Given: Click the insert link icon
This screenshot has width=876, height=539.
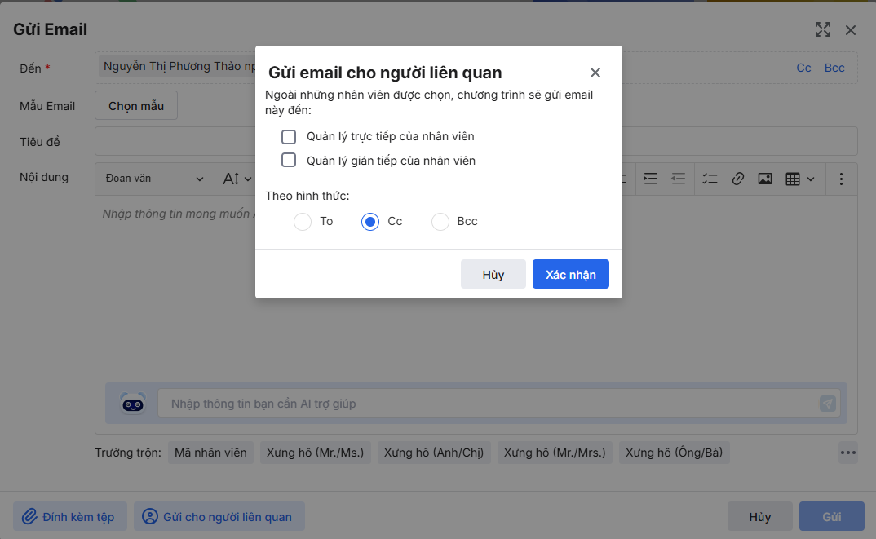Looking at the screenshot, I should 738,179.
